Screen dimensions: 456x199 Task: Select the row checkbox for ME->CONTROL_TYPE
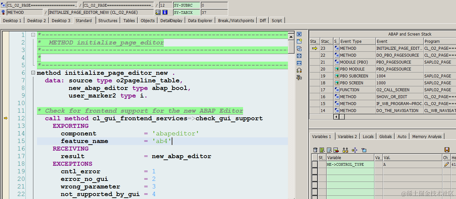pyautogui.click(x=315, y=164)
